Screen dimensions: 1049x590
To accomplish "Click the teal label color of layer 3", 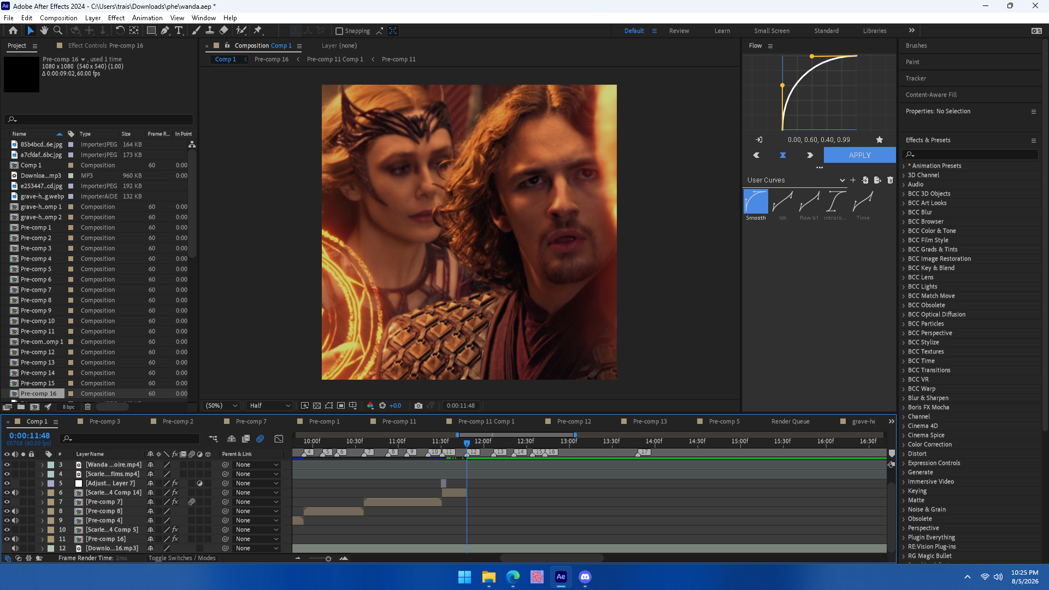I will 51,465.
